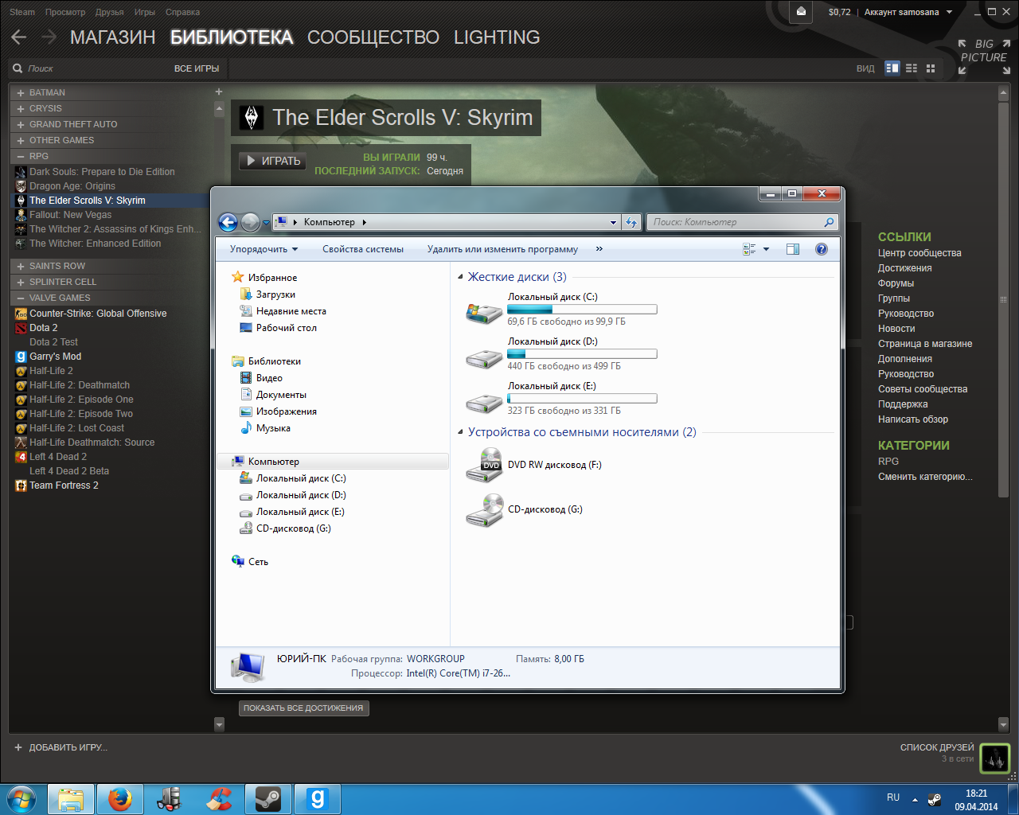Collapse the Жесткие диски group
Viewport: 1019px width, 815px height.
(x=461, y=277)
